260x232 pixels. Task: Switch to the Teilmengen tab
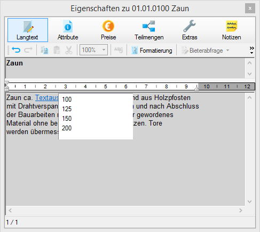click(x=149, y=30)
